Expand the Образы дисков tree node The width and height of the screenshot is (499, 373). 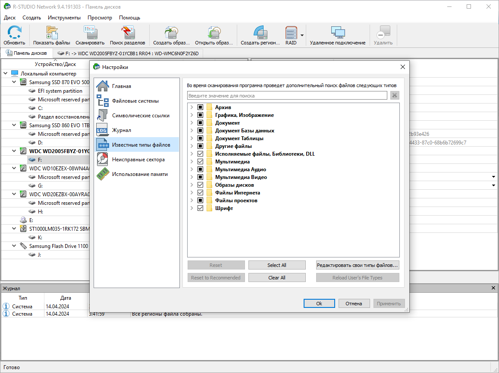[x=191, y=185]
